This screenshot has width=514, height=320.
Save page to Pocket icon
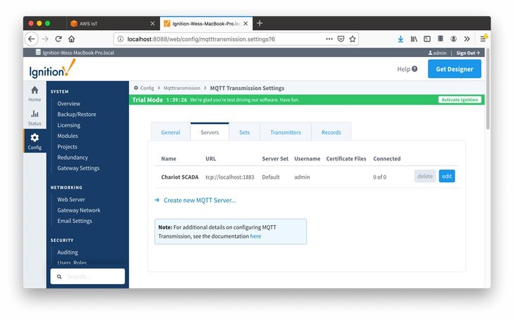(x=341, y=39)
